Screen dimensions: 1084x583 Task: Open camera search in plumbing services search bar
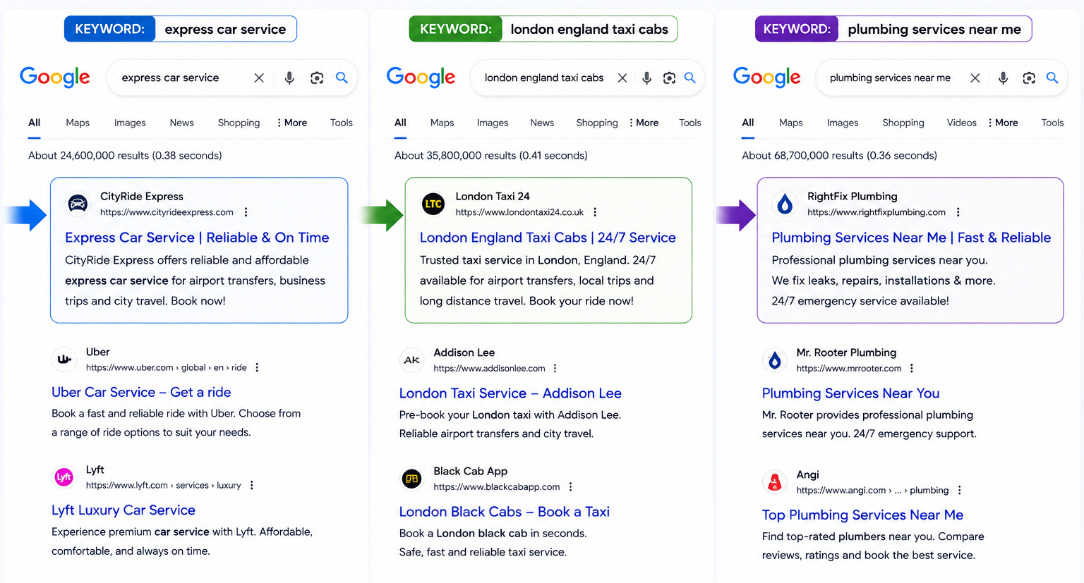pos(1029,78)
